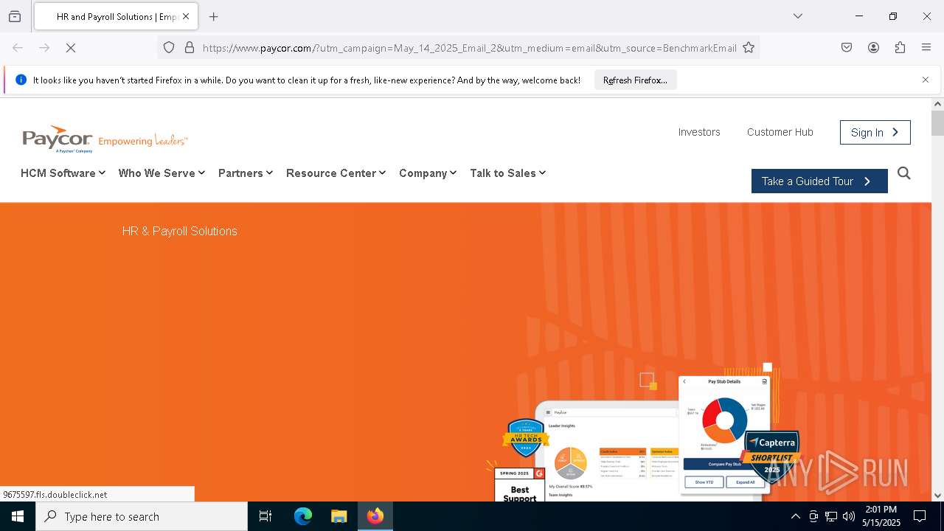
Task: Open the Customer Hub link
Action: point(780,132)
